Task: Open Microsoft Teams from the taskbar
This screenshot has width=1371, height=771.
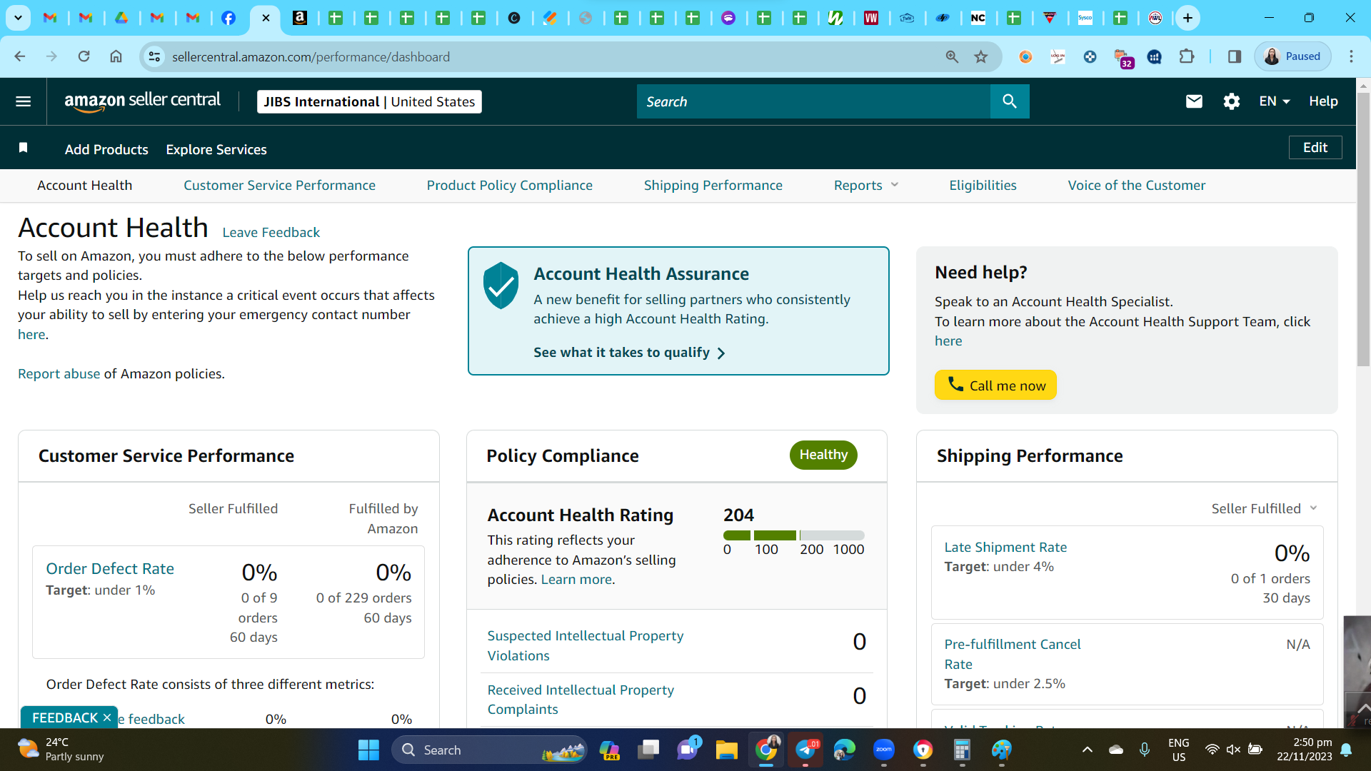Action: 688,750
